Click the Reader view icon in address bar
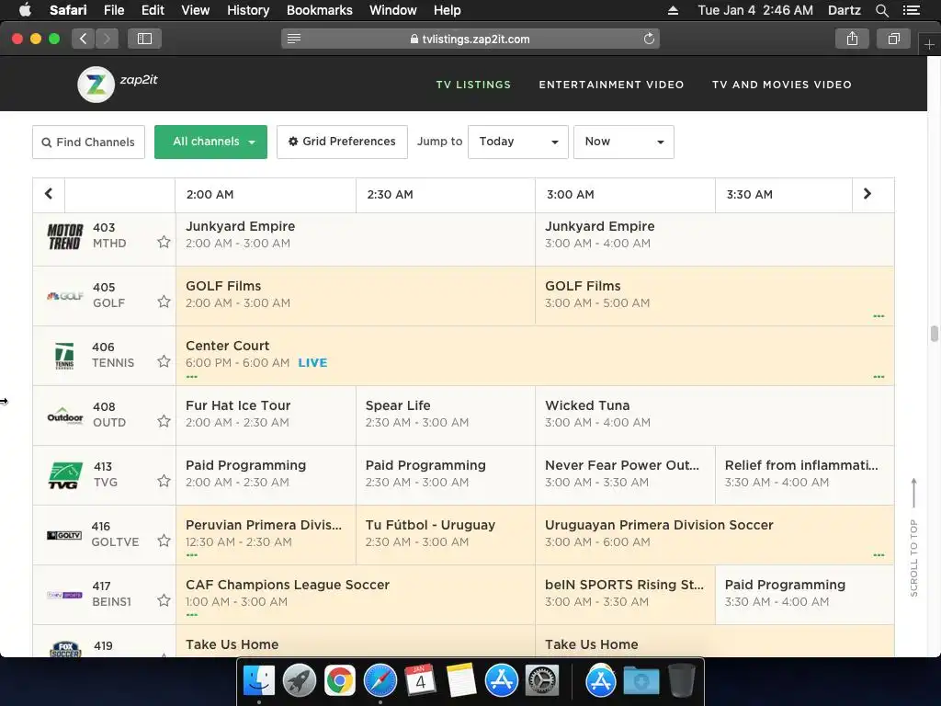This screenshot has width=941, height=706. 294,39
